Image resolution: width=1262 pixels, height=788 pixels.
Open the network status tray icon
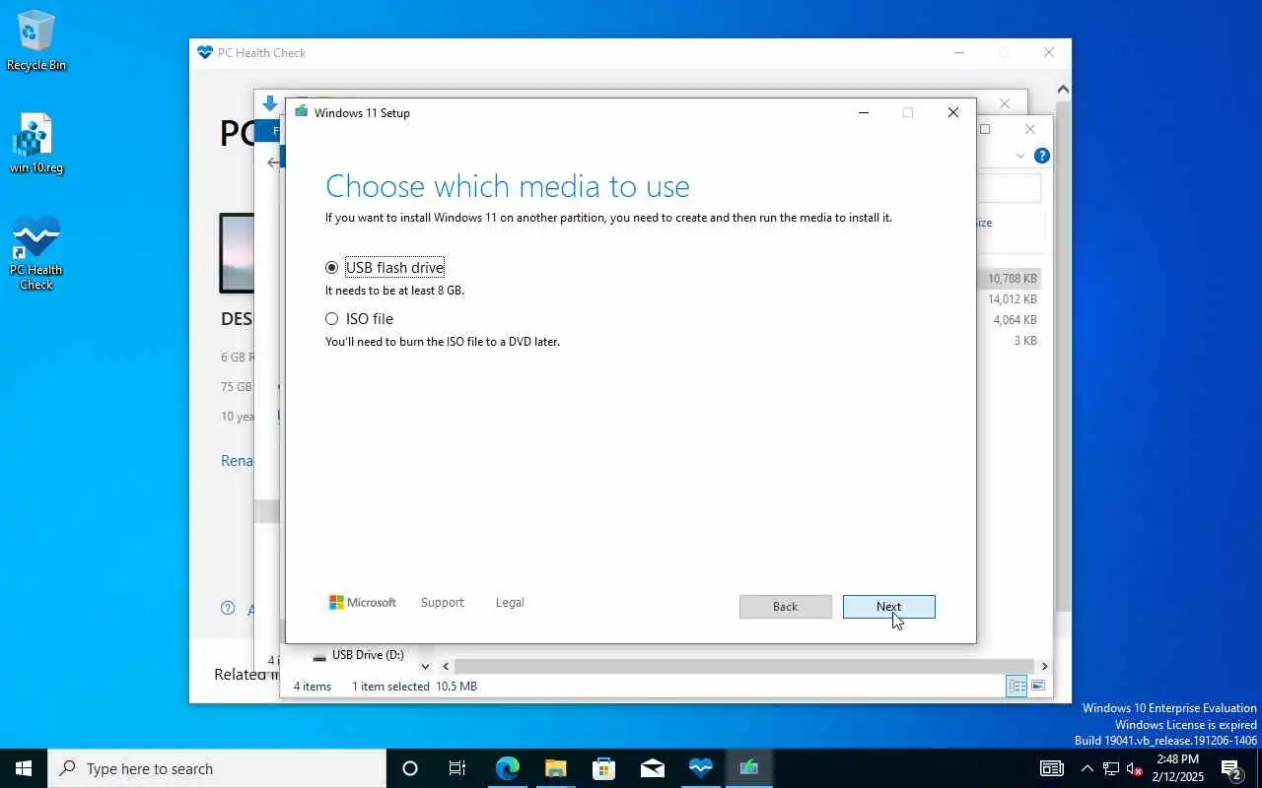point(1111,768)
